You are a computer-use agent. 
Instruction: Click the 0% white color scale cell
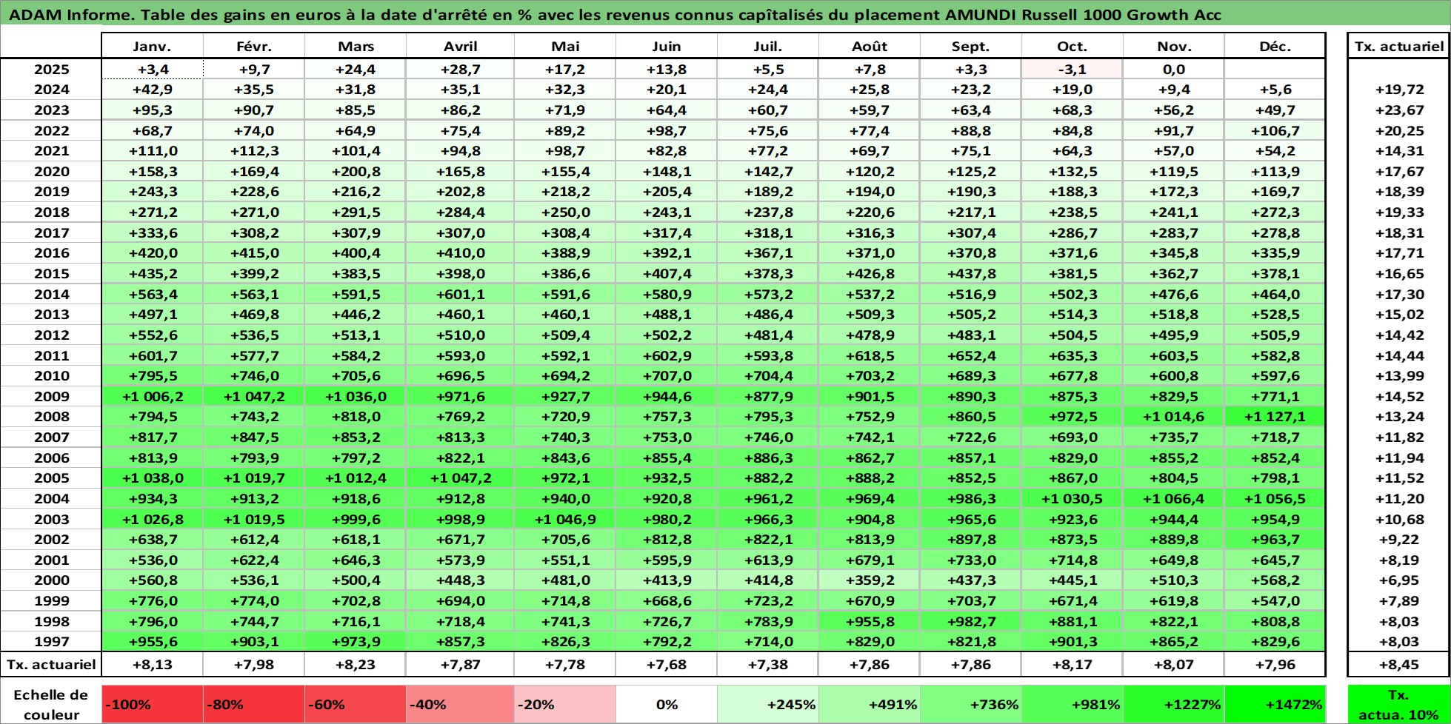click(666, 704)
